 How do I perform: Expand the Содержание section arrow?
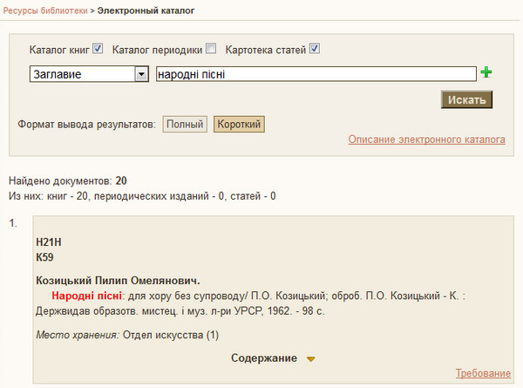click(311, 359)
